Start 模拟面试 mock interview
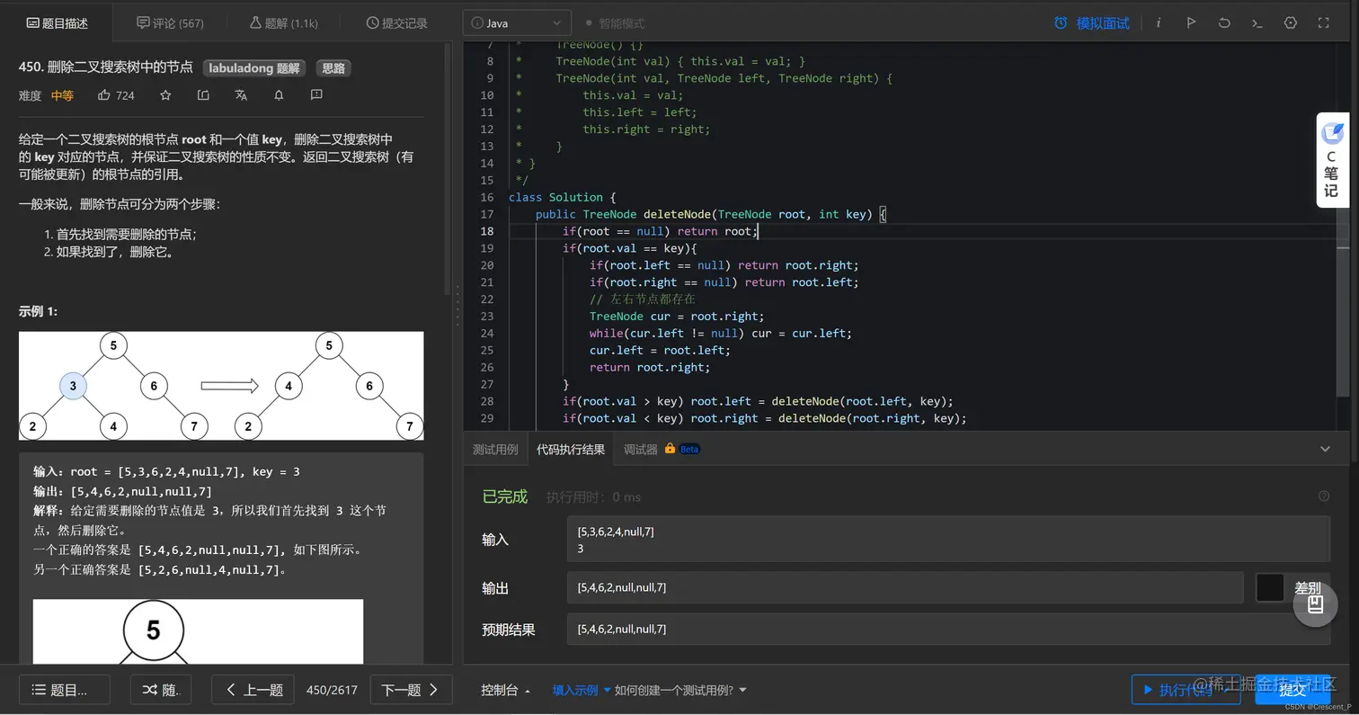The image size is (1359, 715). tap(1091, 23)
